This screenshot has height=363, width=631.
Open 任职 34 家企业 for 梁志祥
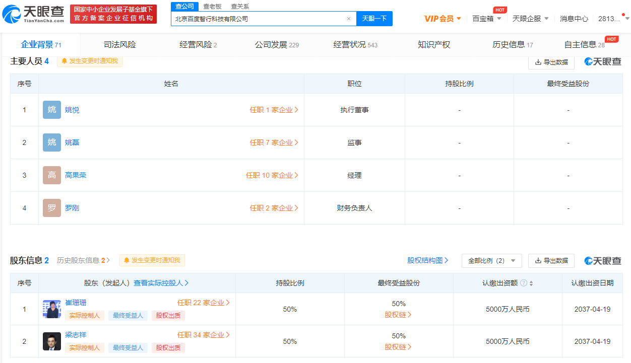(204, 335)
